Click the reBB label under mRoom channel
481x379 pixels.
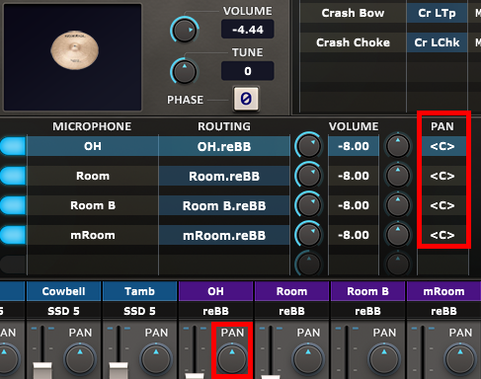pyautogui.click(x=443, y=311)
